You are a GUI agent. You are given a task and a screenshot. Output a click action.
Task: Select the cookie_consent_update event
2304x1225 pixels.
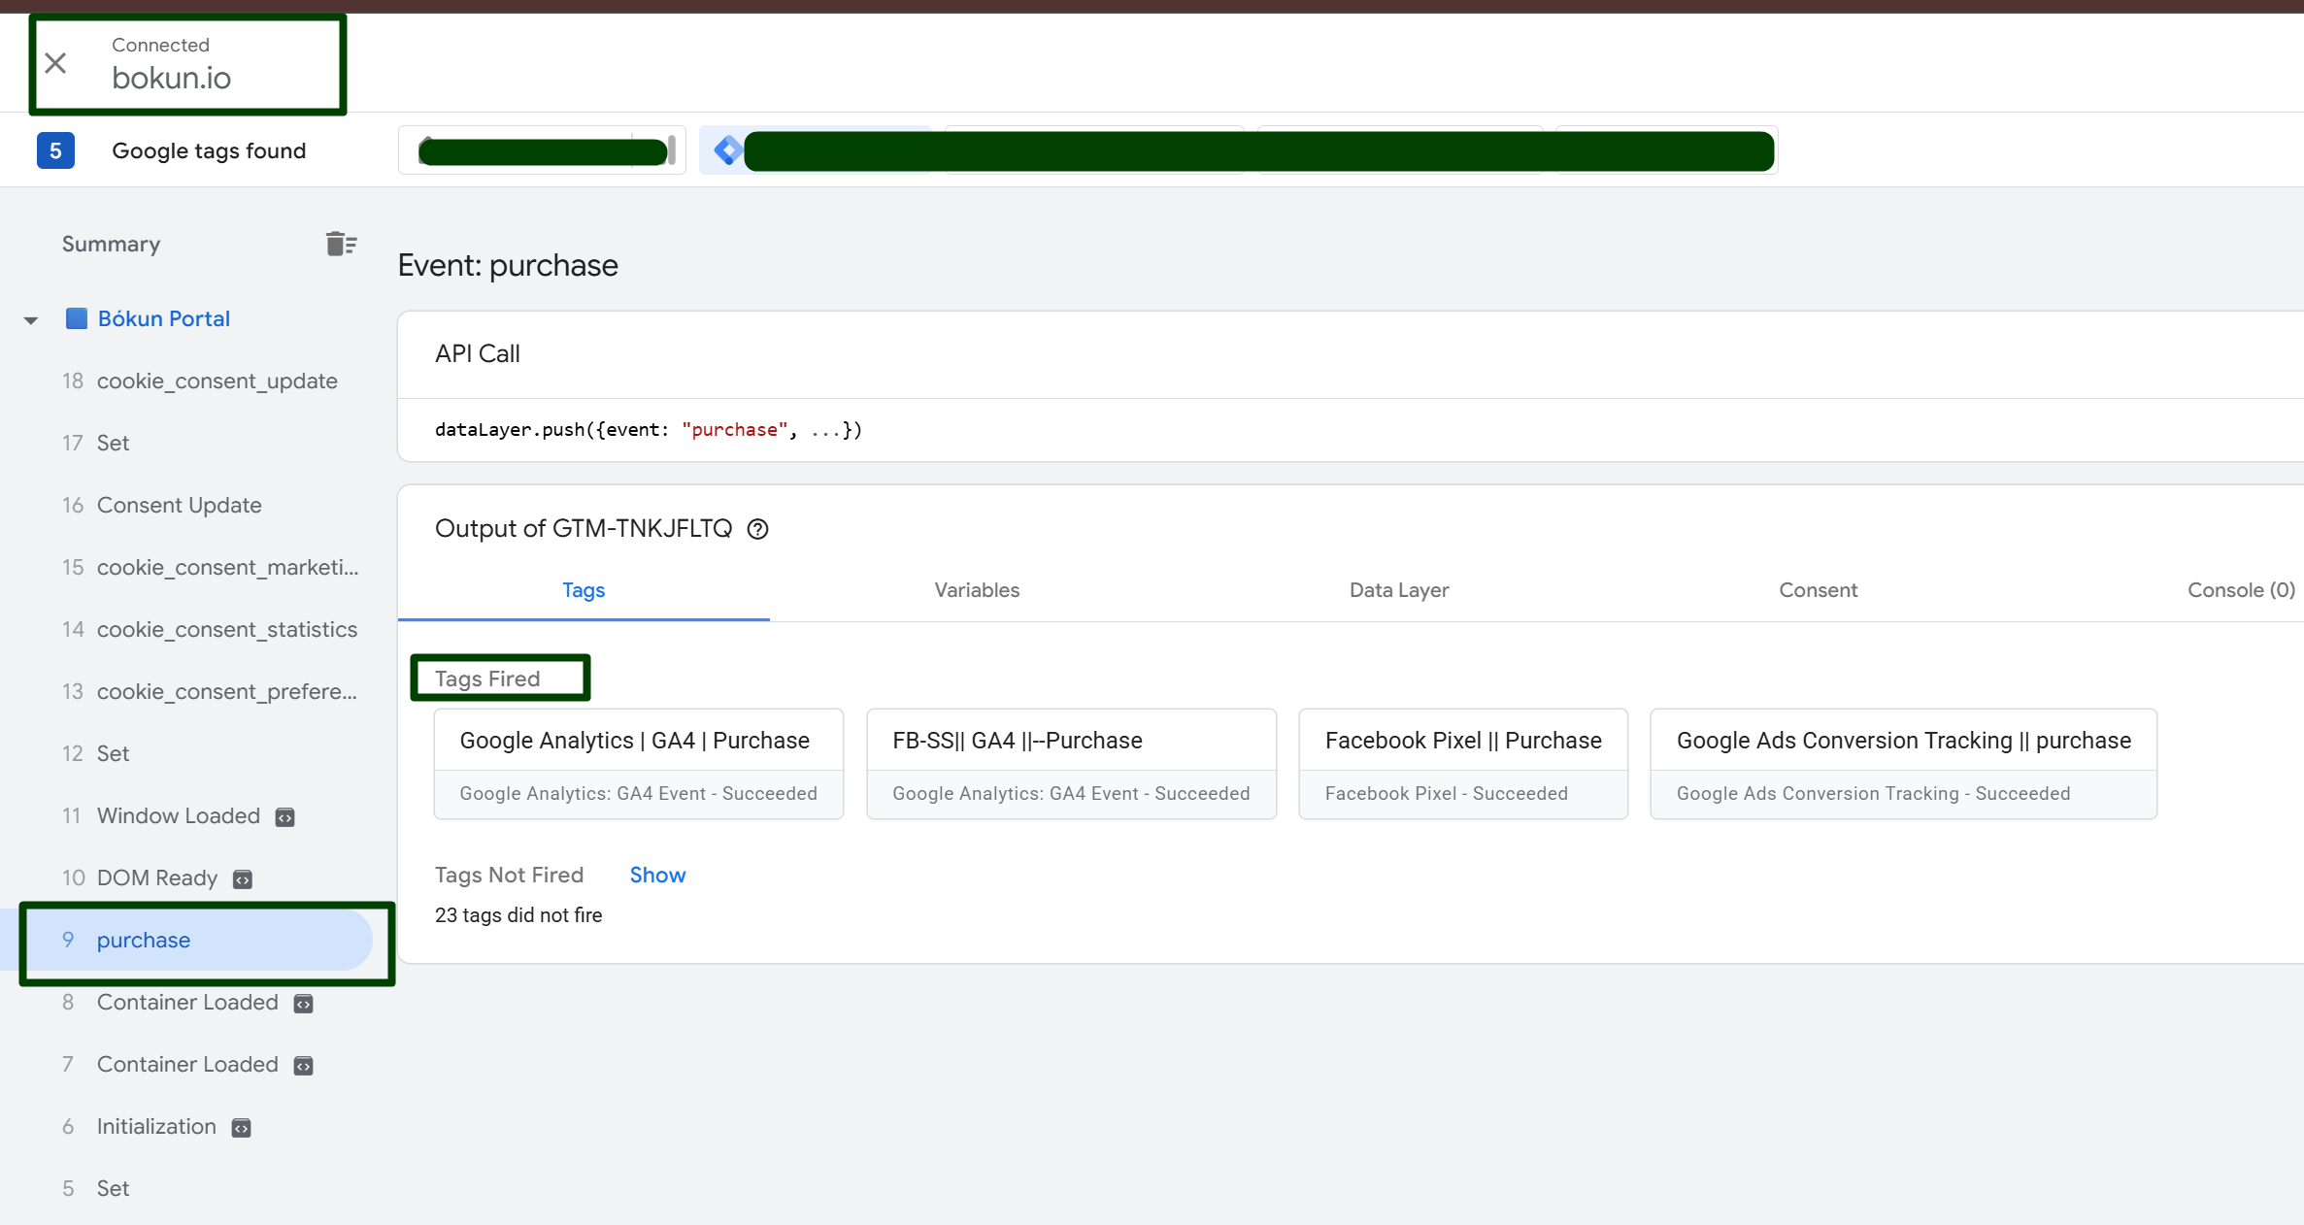(x=217, y=381)
